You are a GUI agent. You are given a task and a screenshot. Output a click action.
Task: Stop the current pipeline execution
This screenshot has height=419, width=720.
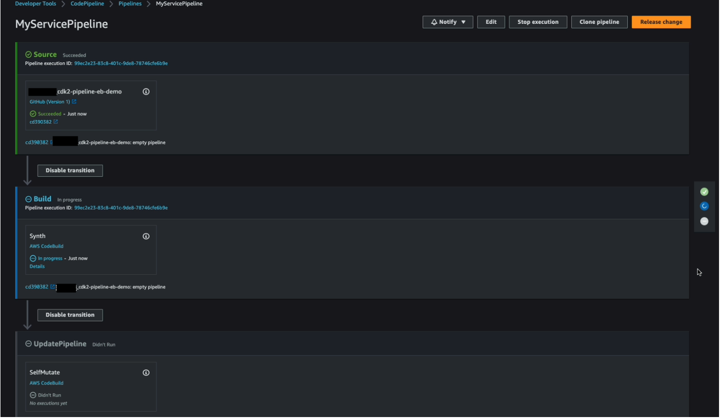click(x=538, y=22)
